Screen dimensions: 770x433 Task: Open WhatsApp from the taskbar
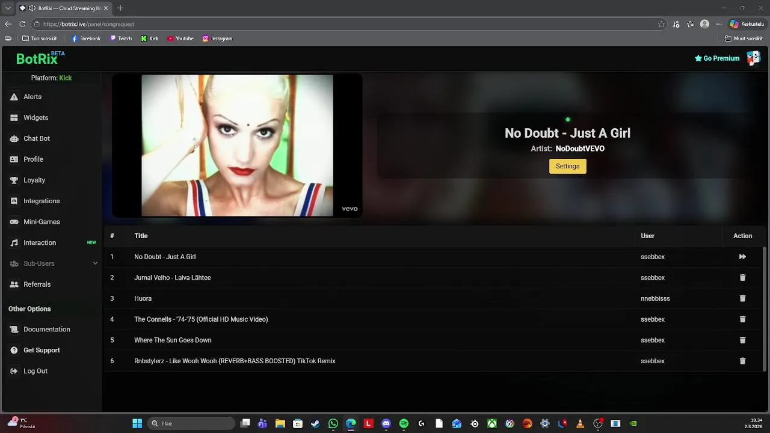click(333, 423)
